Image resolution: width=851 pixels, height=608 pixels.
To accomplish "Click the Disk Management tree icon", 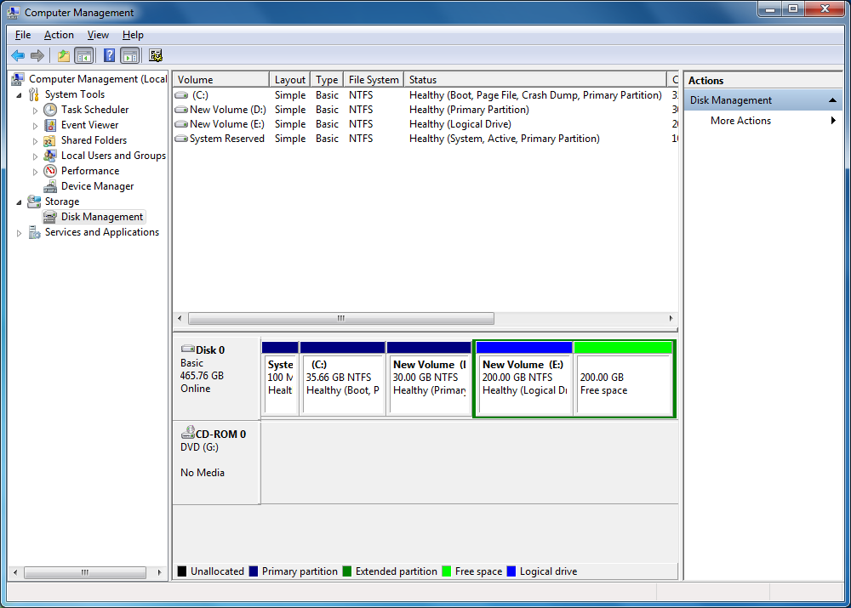I will pos(50,217).
